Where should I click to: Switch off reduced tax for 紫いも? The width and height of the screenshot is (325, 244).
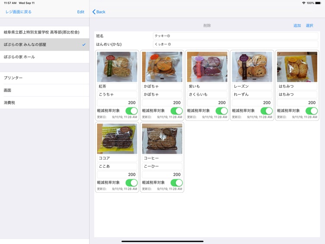point(221,111)
